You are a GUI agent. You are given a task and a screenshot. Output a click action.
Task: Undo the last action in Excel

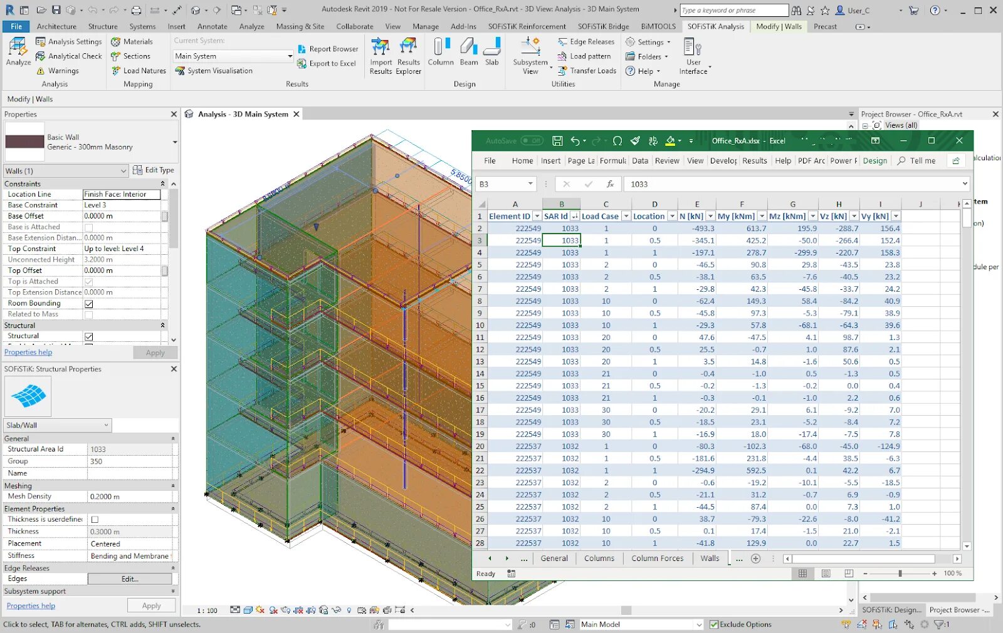(x=575, y=141)
